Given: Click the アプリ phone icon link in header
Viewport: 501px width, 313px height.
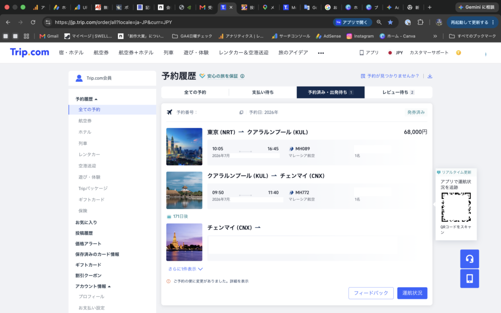Looking at the screenshot, I should (x=369, y=53).
